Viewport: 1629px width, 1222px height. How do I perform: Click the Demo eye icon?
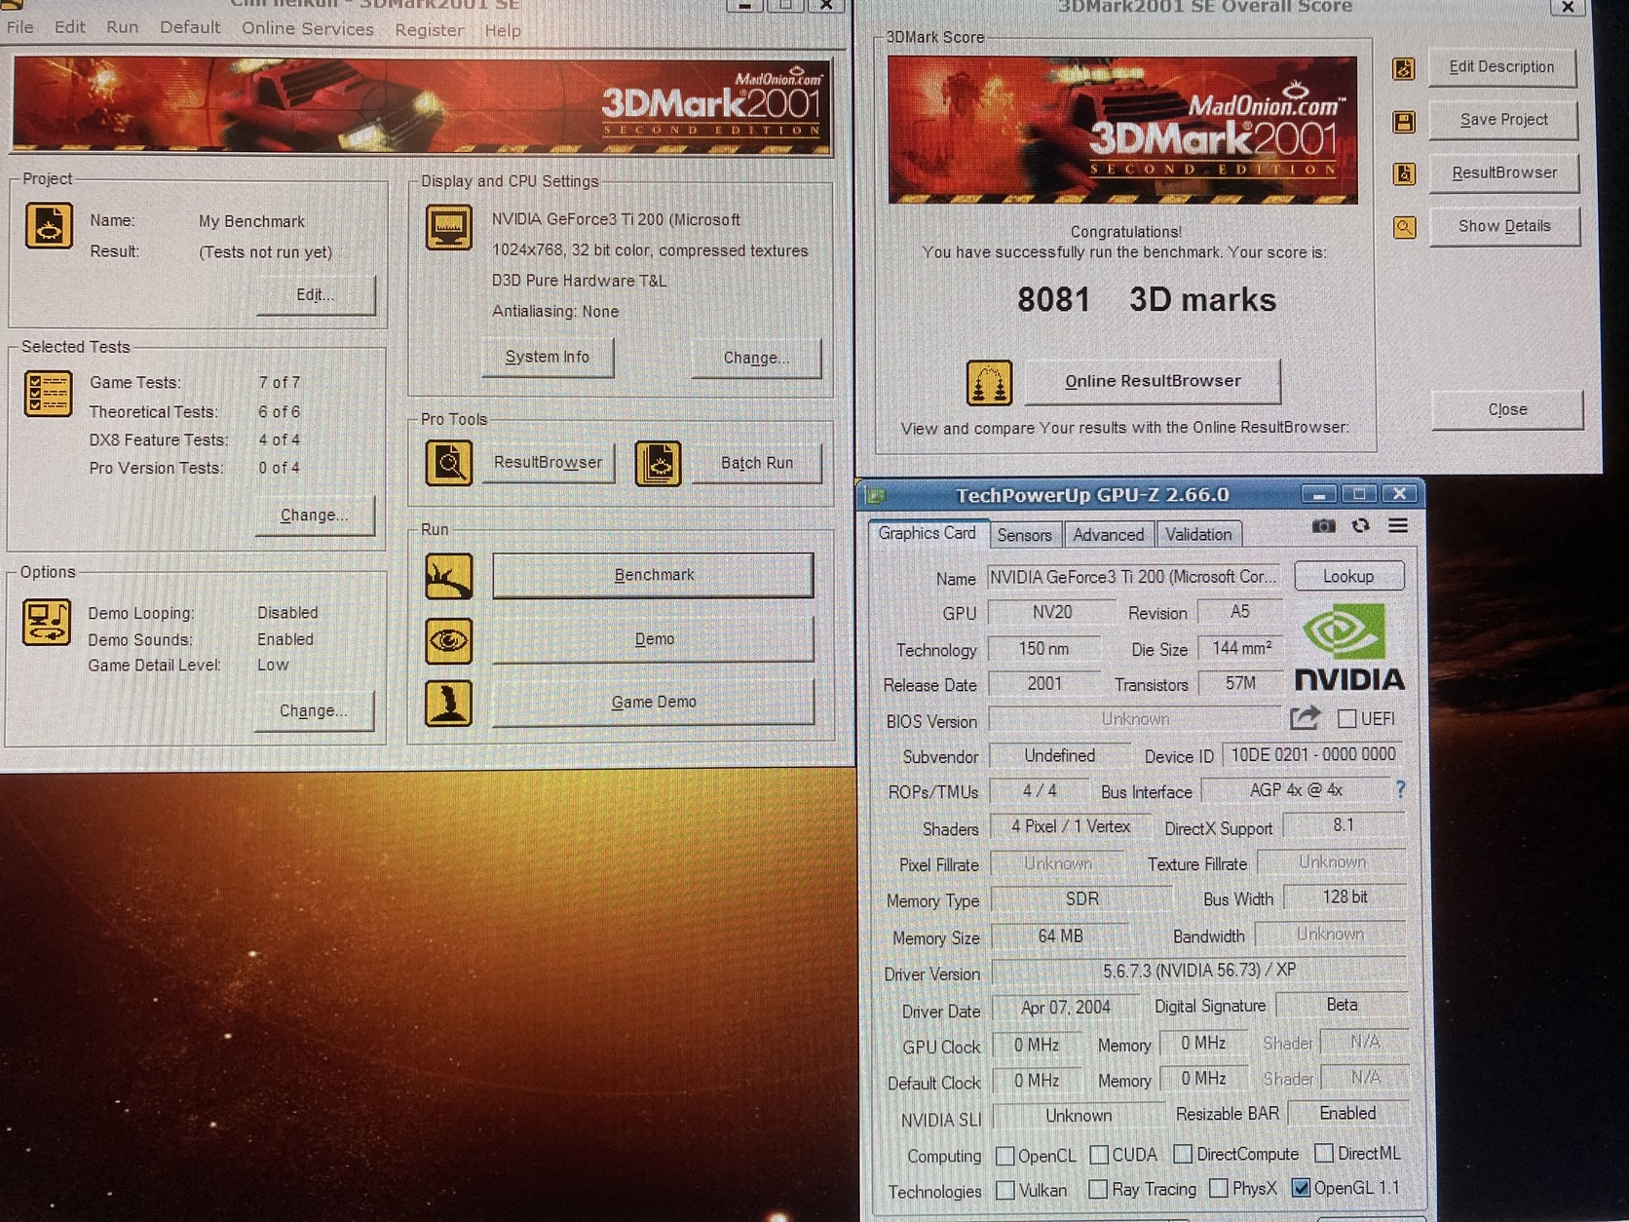tap(449, 640)
